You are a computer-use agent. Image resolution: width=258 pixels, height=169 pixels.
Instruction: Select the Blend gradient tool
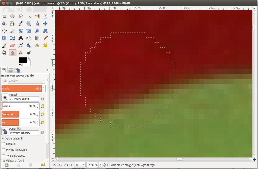pos(37,38)
